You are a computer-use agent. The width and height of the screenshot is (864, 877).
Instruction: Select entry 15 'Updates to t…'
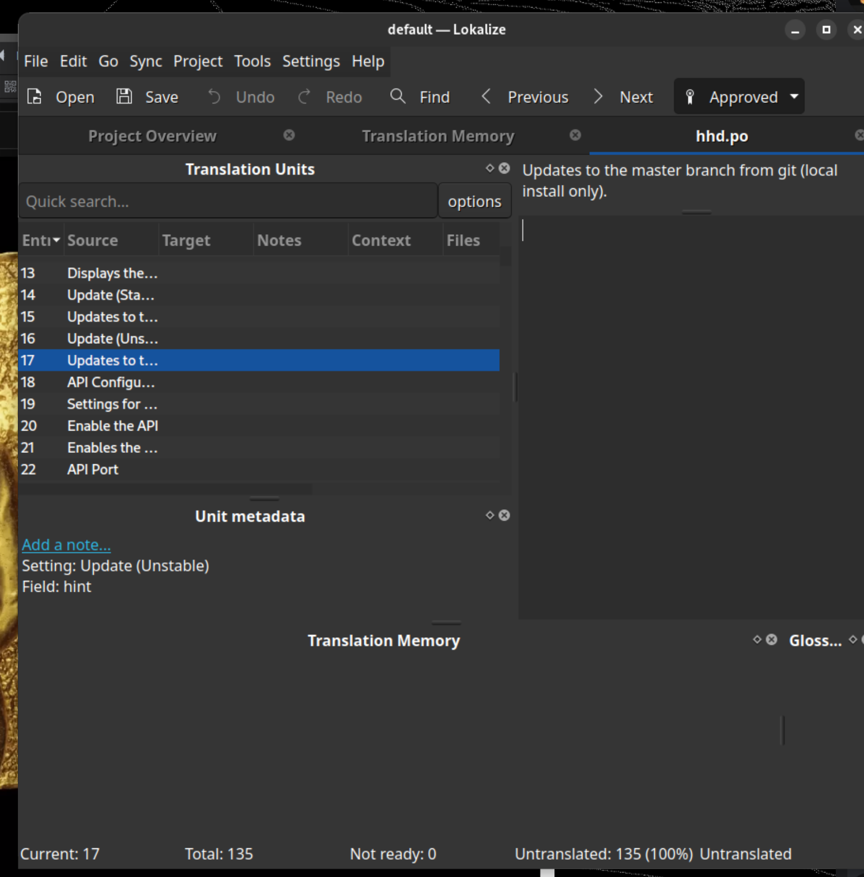259,317
